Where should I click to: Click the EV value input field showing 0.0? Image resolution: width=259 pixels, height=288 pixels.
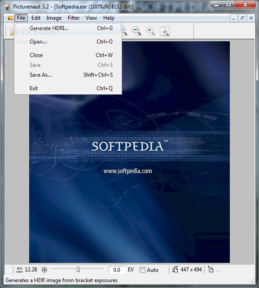tap(117, 270)
